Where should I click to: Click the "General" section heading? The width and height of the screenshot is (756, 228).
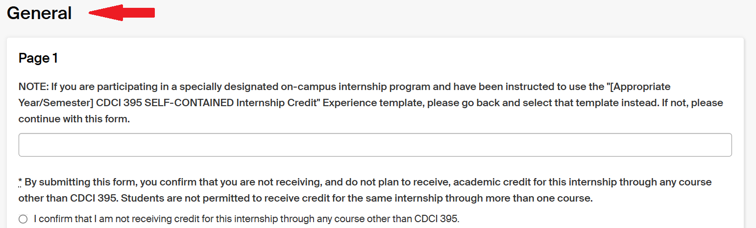pos(39,13)
